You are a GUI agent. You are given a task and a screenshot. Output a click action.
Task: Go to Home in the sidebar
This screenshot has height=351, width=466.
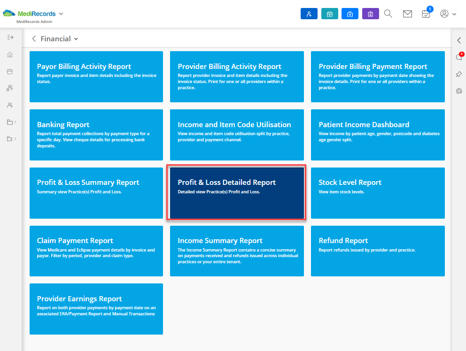10,54
